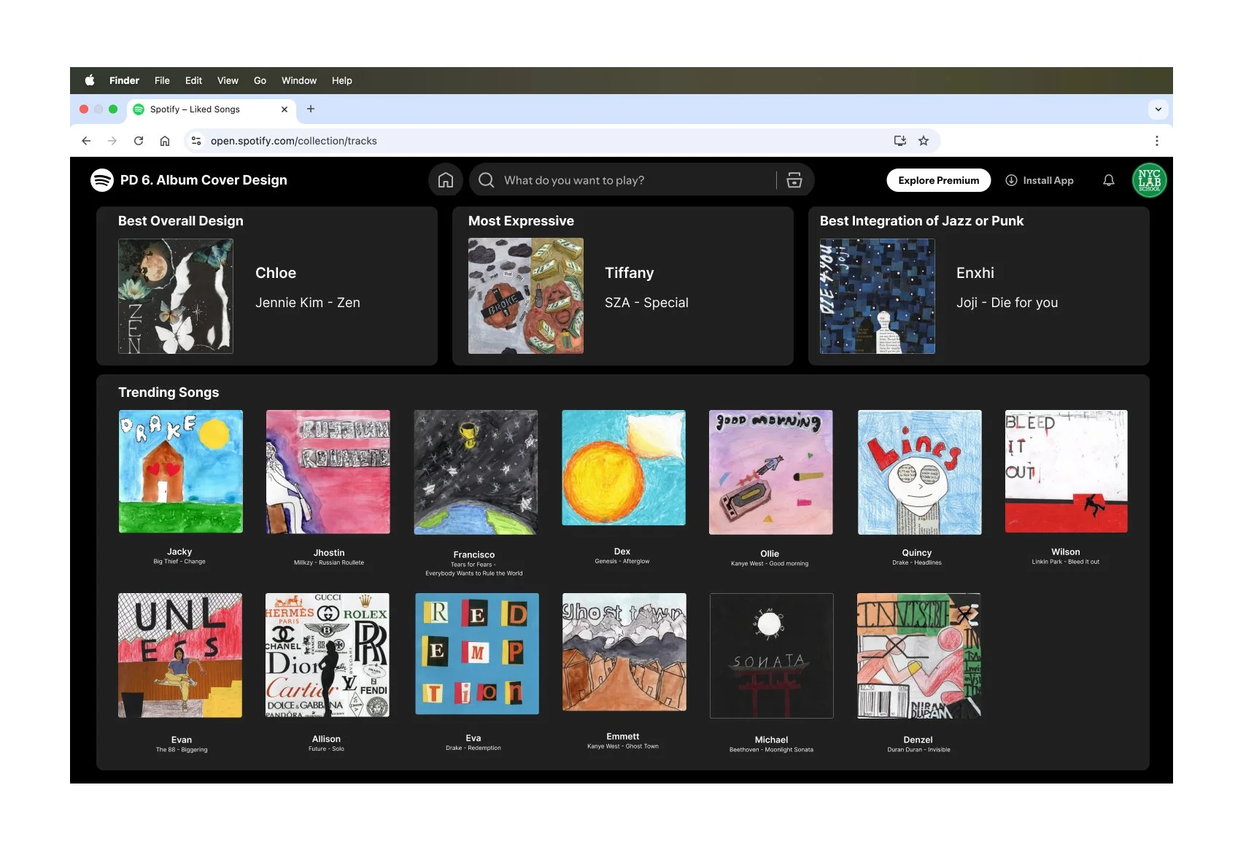Select Quincy's Lines cover
The image size is (1246, 855).
[x=920, y=472]
